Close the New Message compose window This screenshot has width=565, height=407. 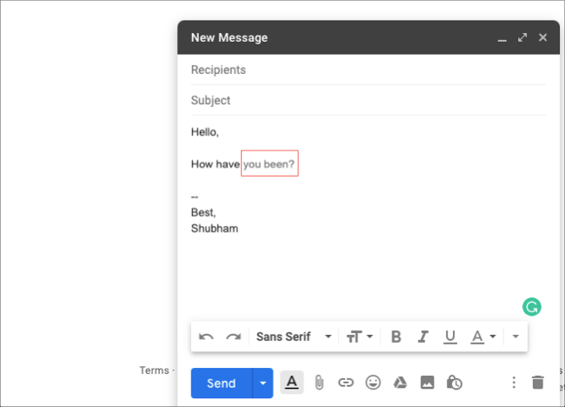tap(542, 37)
